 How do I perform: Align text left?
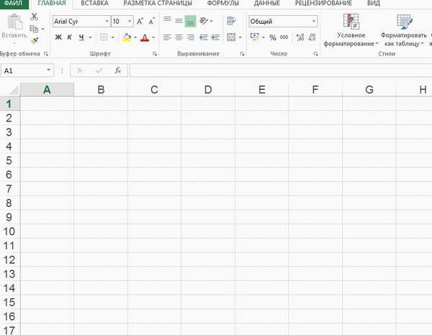[x=167, y=37]
